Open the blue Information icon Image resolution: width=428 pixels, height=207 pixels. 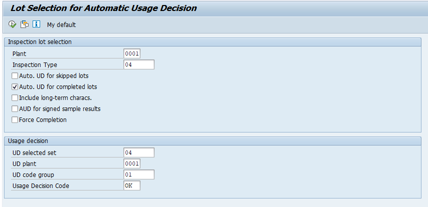[36, 24]
